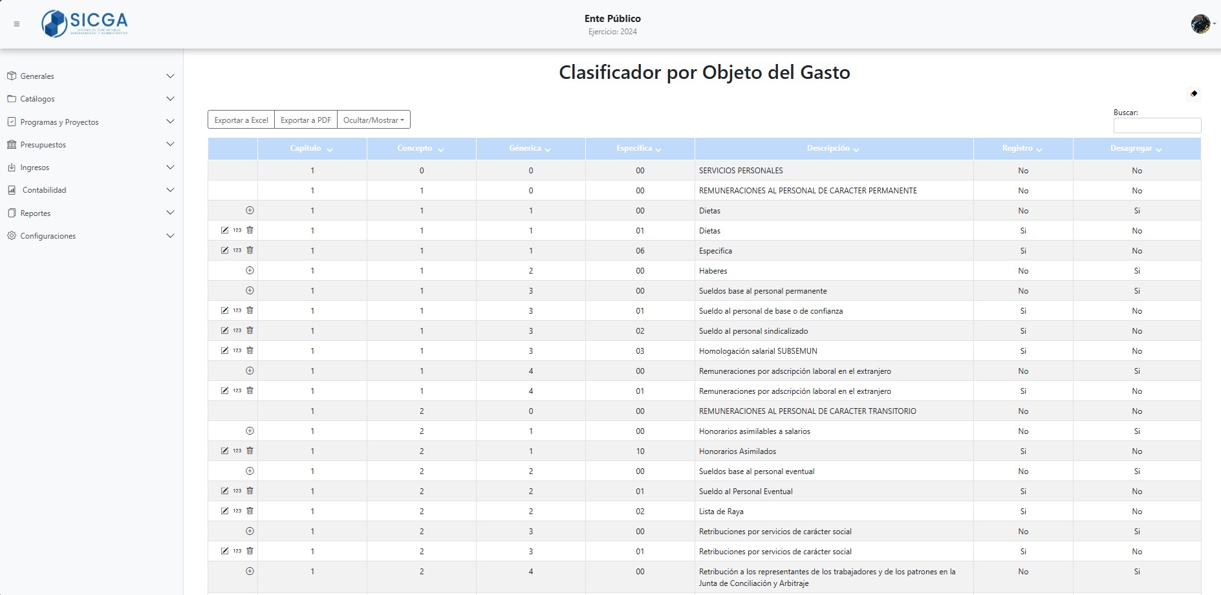Sort by the Descripción column header
The image size is (1221, 595).
833,149
